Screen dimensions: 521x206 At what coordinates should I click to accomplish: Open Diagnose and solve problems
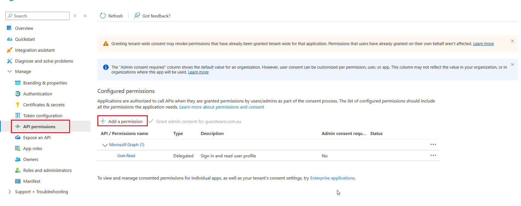pyautogui.click(x=44, y=61)
